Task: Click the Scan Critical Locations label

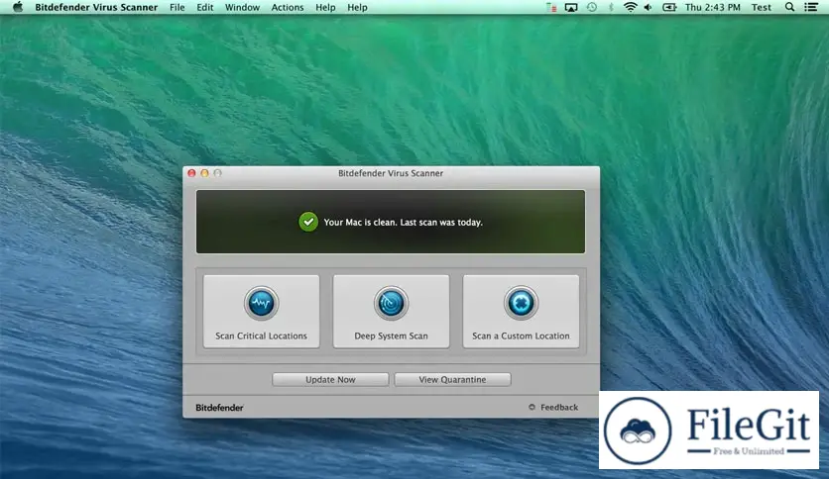Action: click(x=261, y=336)
